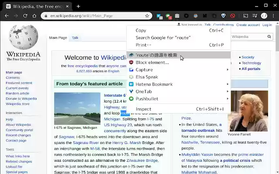
Task: Open the Recent changes link
Action: (18, 135)
